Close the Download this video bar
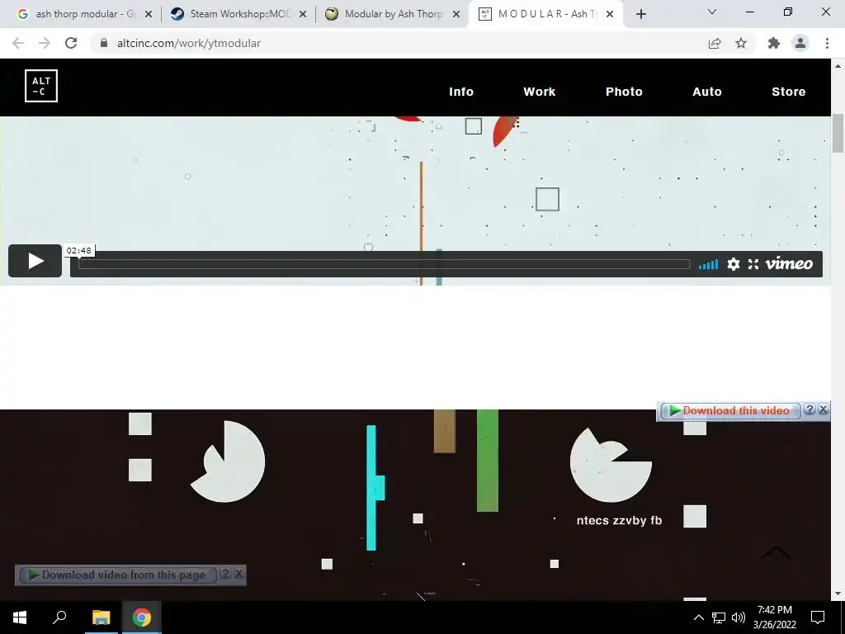 (x=824, y=409)
